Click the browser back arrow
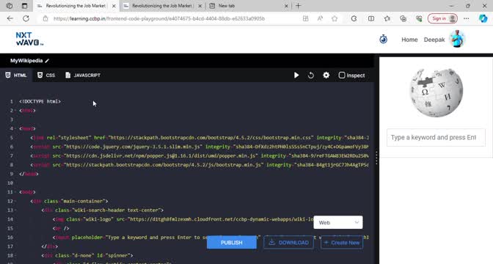This screenshot has width=493, height=264. point(10,18)
